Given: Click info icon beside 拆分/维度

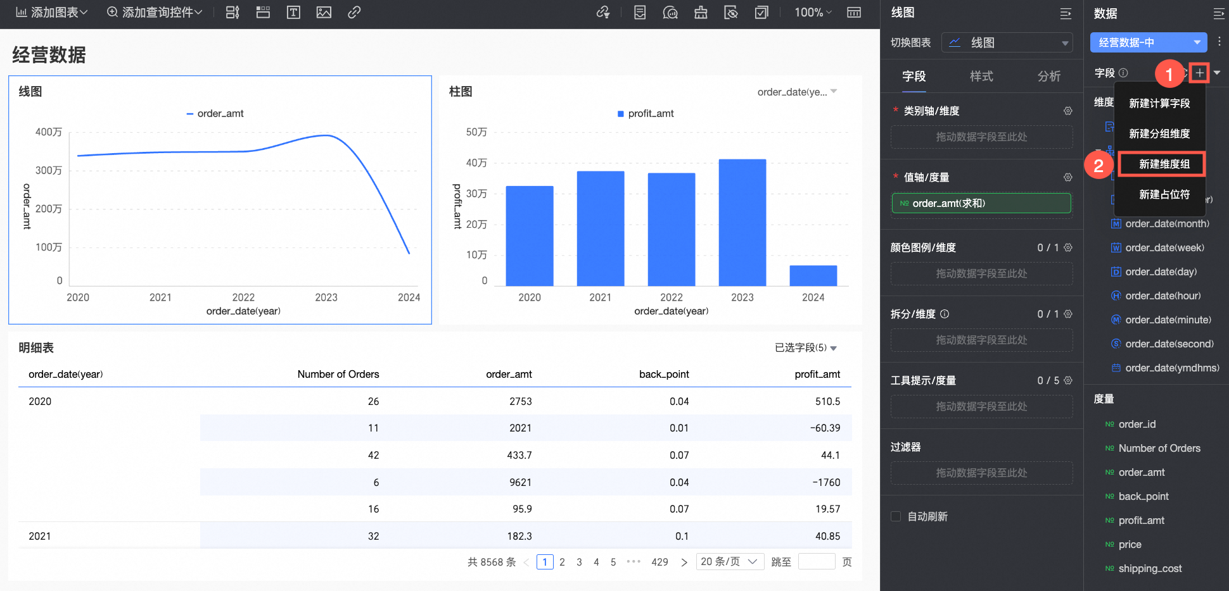Looking at the screenshot, I should [945, 314].
